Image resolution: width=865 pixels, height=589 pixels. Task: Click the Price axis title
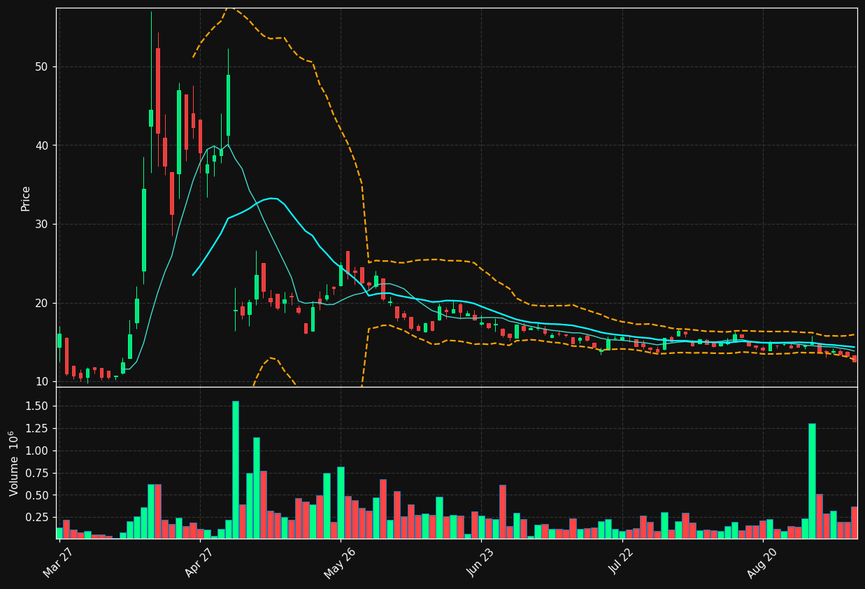click(x=26, y=198)
